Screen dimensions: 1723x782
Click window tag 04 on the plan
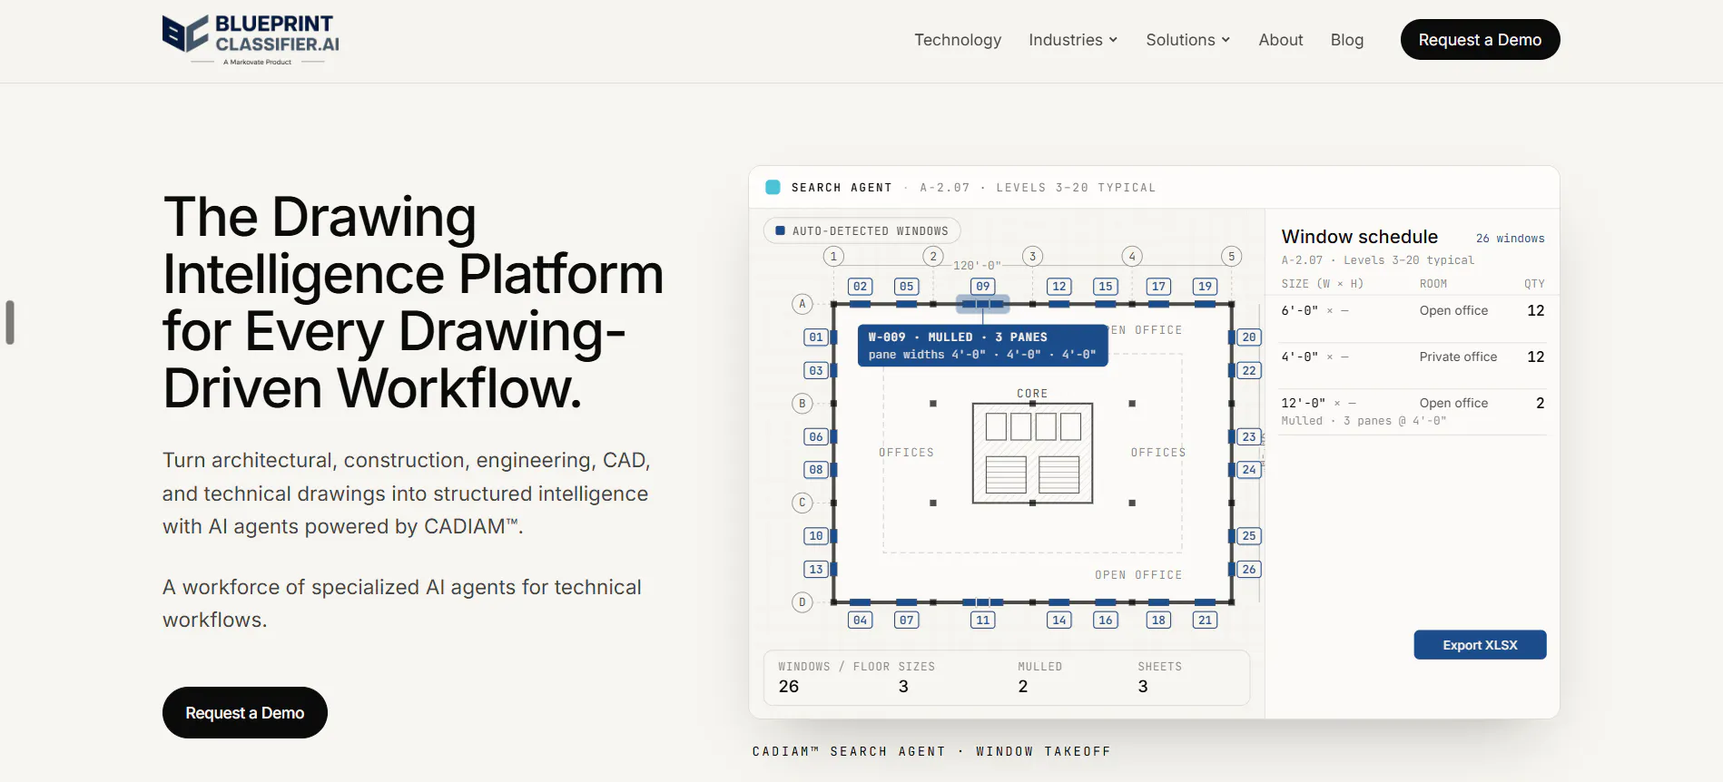[861, 621]
